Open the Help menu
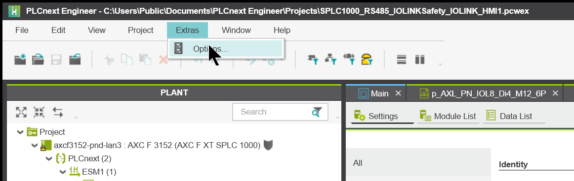 pos(282,30)
